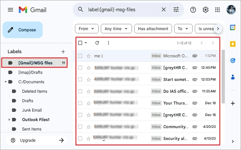Open Google Tasks side panel icon

[233, 61]
